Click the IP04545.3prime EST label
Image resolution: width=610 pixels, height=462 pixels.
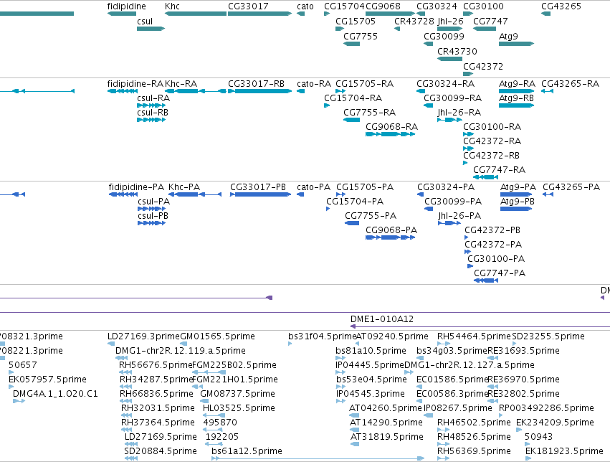[x=371, y=394]
